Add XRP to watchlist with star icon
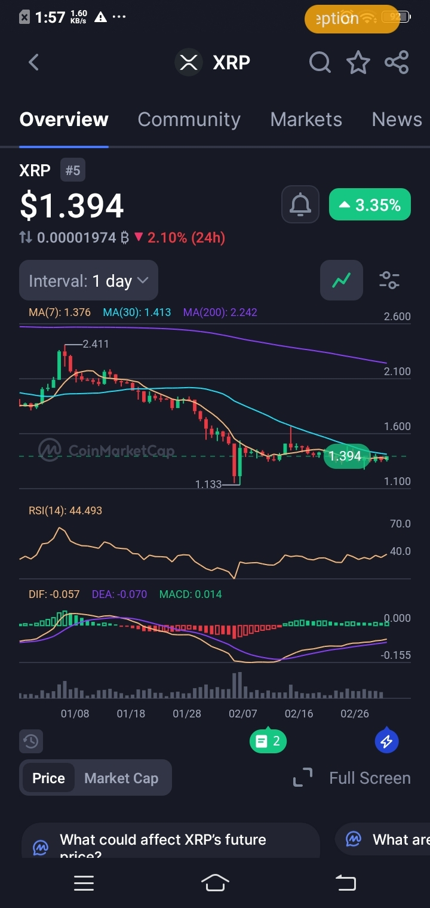Image resolution: width=430 pixels, height=908 pixels. (358, 62)
